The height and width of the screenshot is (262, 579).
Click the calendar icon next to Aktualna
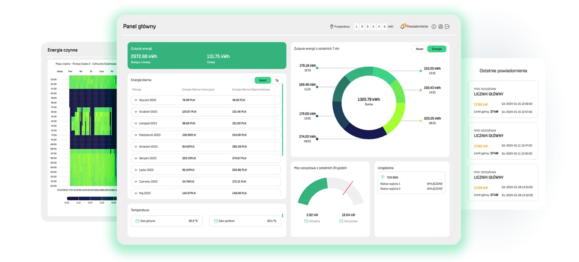click(x=306, y=221)
